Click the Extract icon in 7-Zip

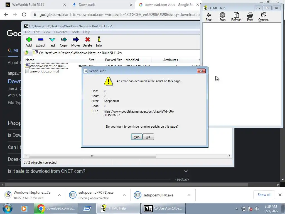click(x=41, y=40)
